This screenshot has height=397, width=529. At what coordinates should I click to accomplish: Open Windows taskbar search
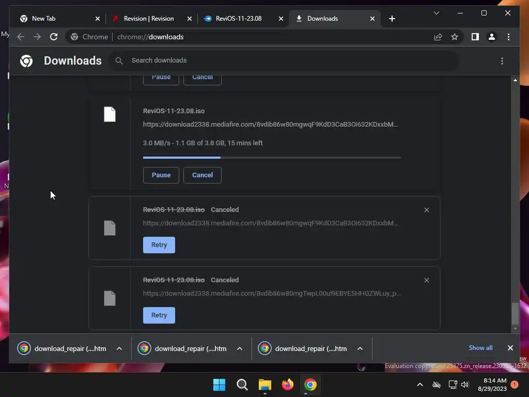(242, 385)
